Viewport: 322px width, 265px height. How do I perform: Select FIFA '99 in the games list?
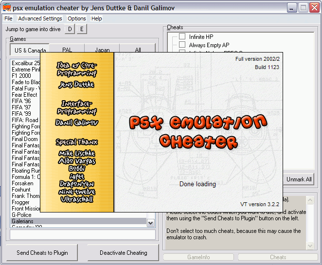coord(21,114)
